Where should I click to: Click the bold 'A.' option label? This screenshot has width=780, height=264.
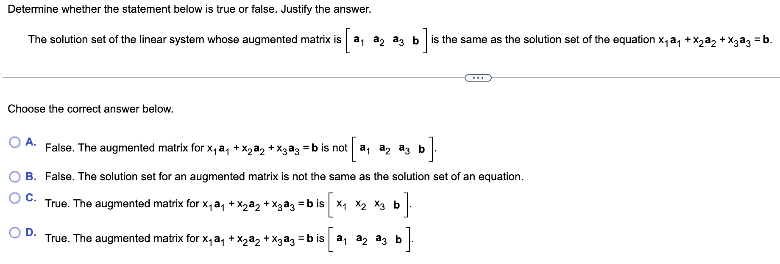tap(31, 143)
